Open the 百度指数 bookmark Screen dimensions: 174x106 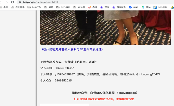point(119,7)
